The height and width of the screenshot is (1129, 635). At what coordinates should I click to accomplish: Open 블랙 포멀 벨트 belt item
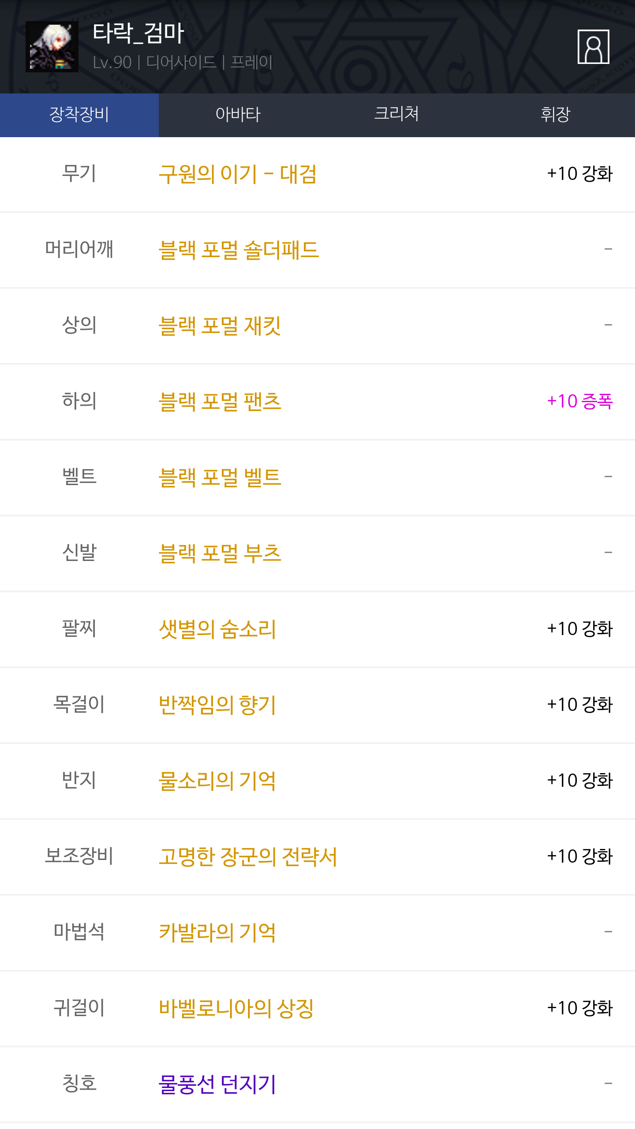(x=220, y=478)
